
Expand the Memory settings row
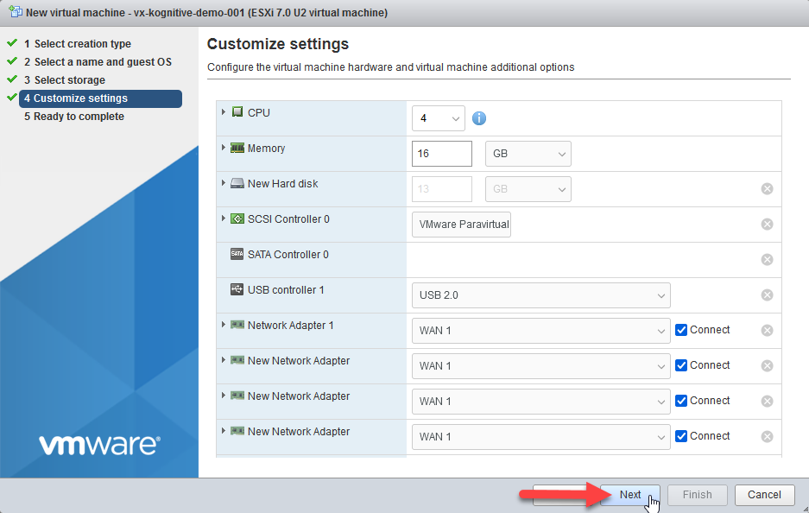(x=224, y=148)
